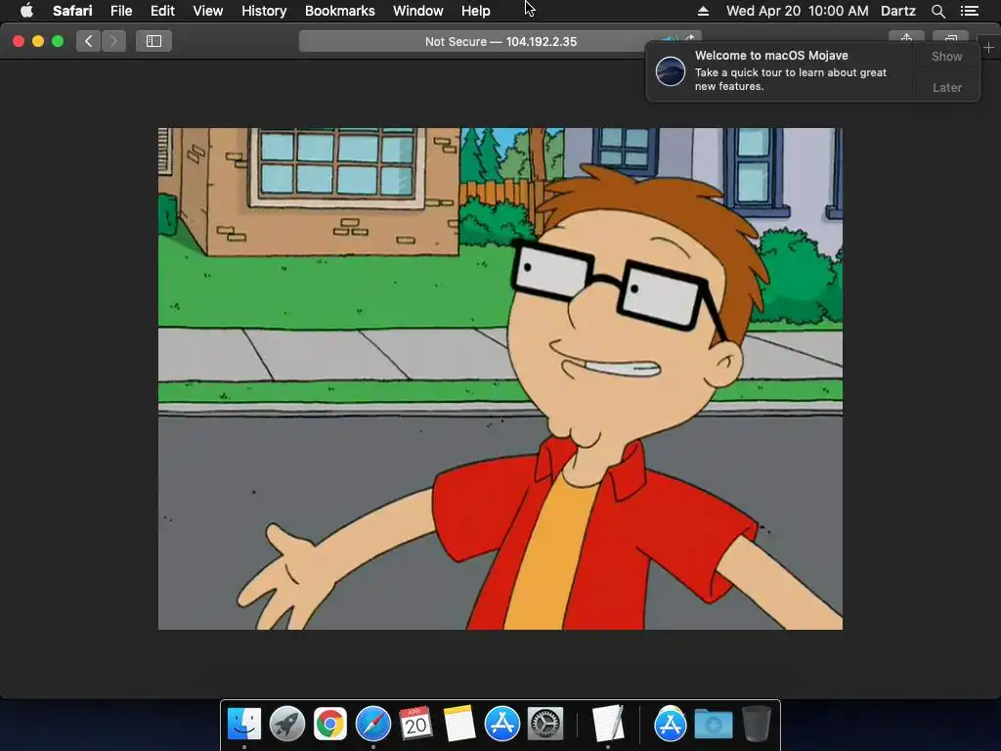
Task: Add a new tab with plus button
Action: tap(988, 48)
